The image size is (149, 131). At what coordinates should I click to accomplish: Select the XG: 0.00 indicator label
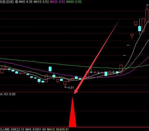coord(9,94)
